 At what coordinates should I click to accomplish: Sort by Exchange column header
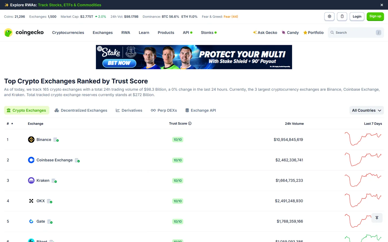[35, 124]
